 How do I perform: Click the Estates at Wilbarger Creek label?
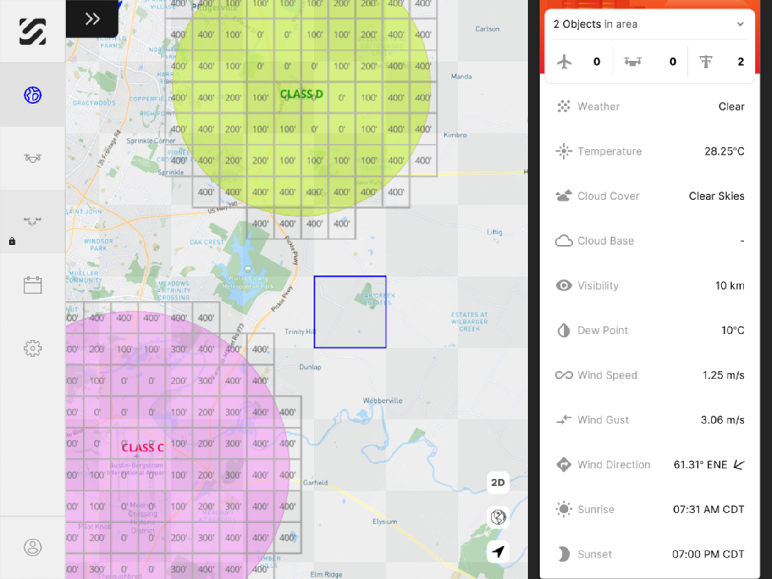coord(469,322)
